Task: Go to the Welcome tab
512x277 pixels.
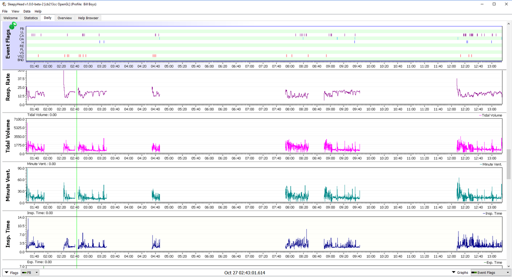Action: (11, 18)
